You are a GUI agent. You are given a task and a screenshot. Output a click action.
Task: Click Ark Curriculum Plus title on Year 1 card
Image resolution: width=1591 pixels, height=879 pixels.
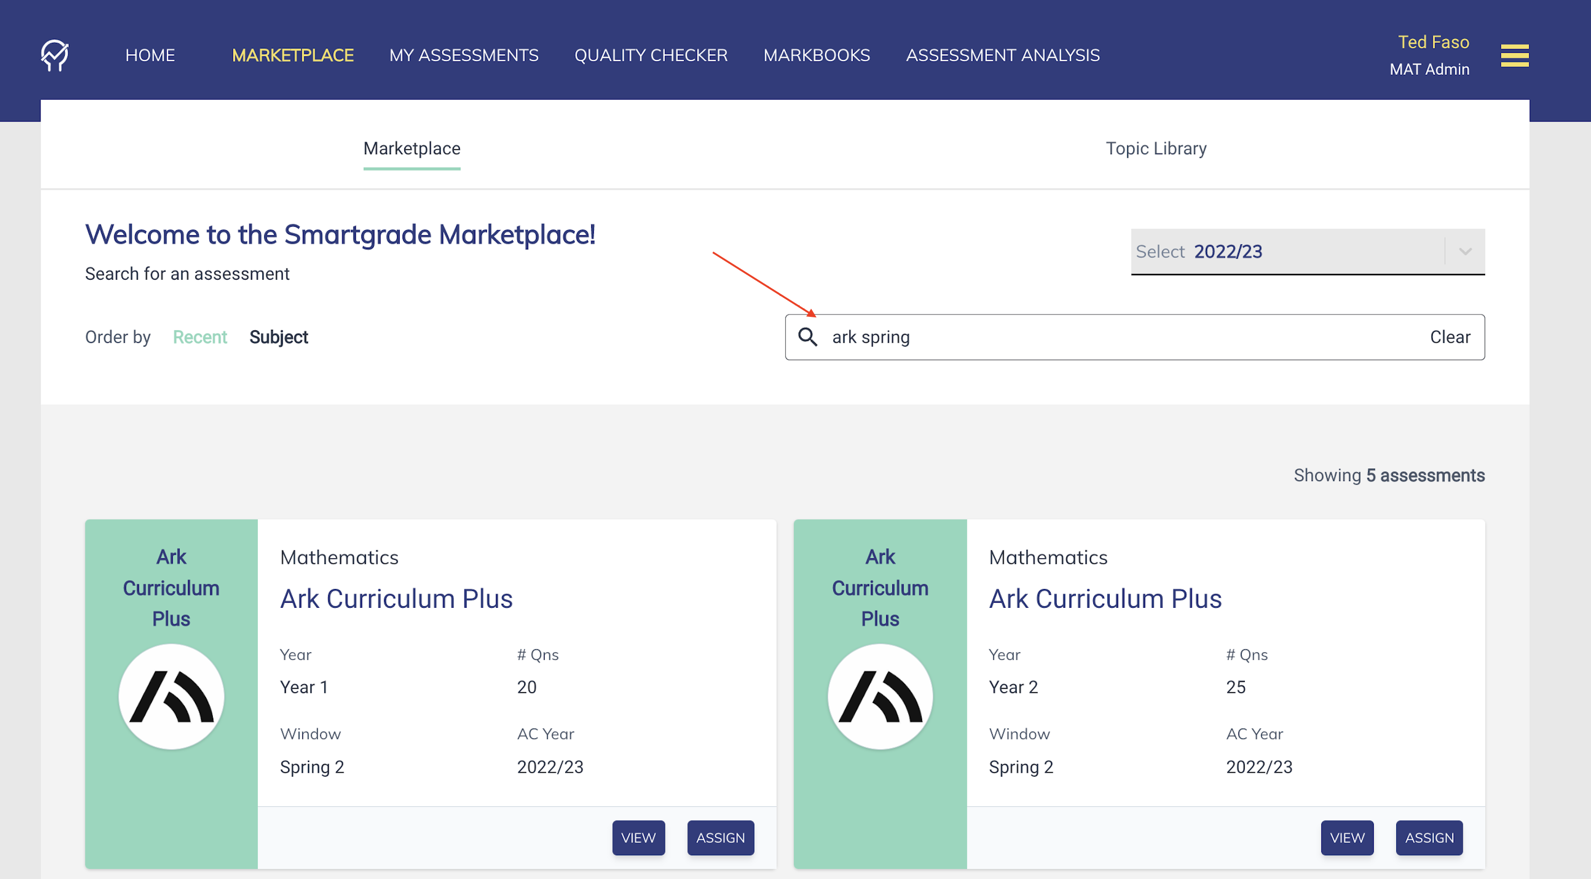coord(396,599)
